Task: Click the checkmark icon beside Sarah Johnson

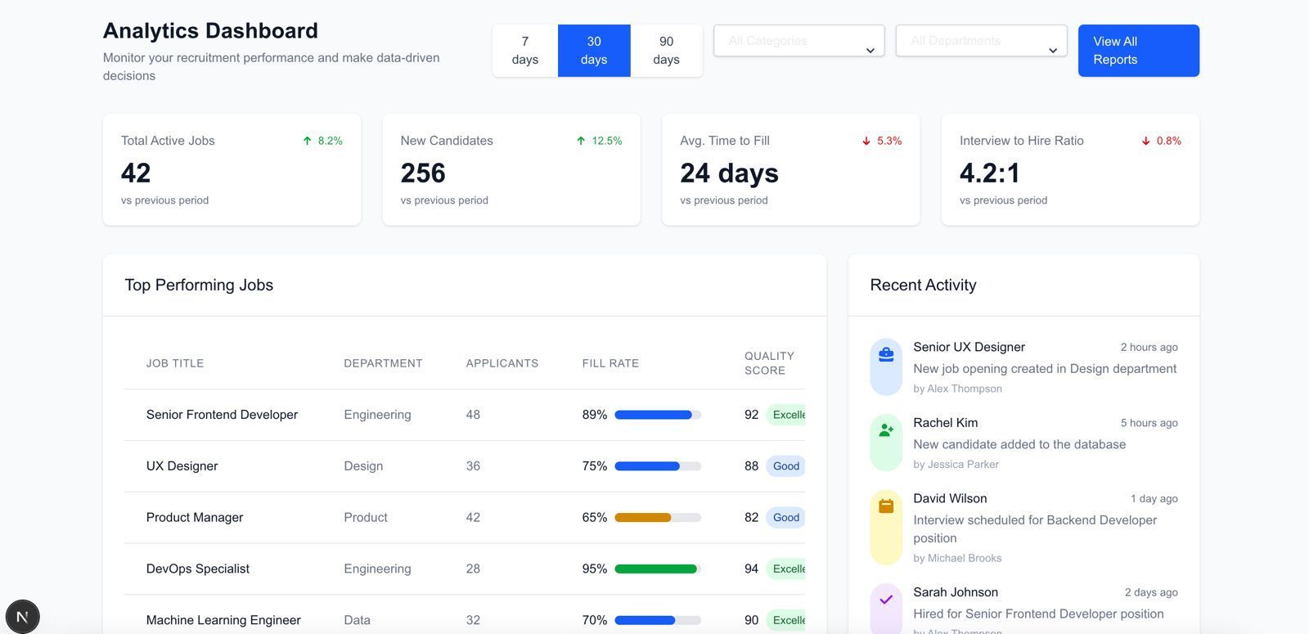Action: tap(886, 600)
